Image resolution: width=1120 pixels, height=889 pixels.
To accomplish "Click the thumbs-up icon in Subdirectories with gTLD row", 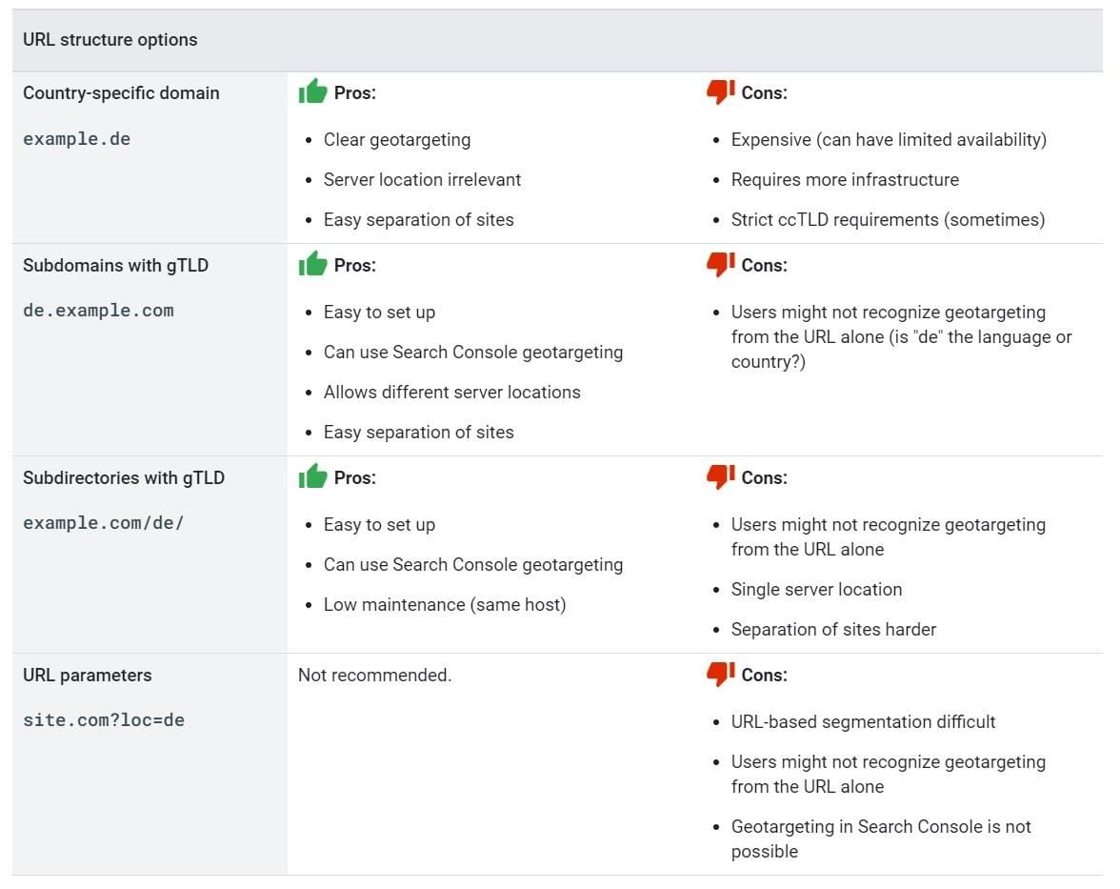I will click(312, 476).
